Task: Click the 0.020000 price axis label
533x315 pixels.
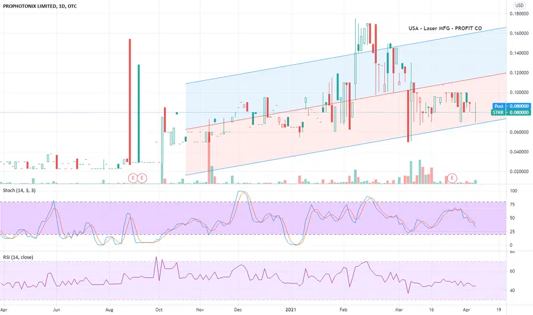Action: pyautogui.click(x=519, y=172)
